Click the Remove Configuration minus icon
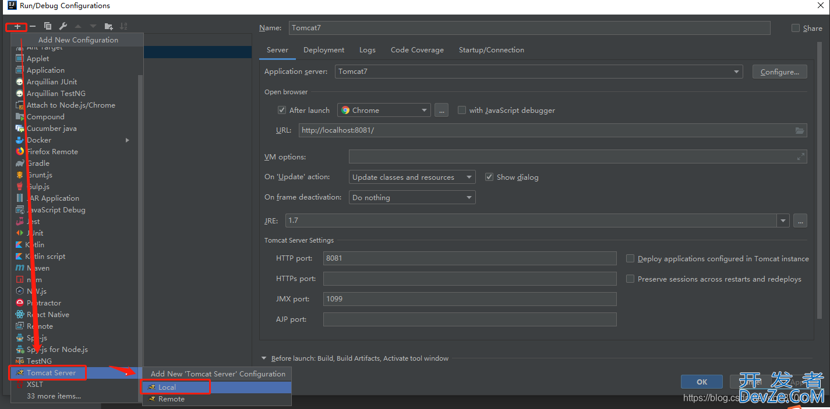The width and height of the screenshot is (830, 409). click(x=33, y=26)
